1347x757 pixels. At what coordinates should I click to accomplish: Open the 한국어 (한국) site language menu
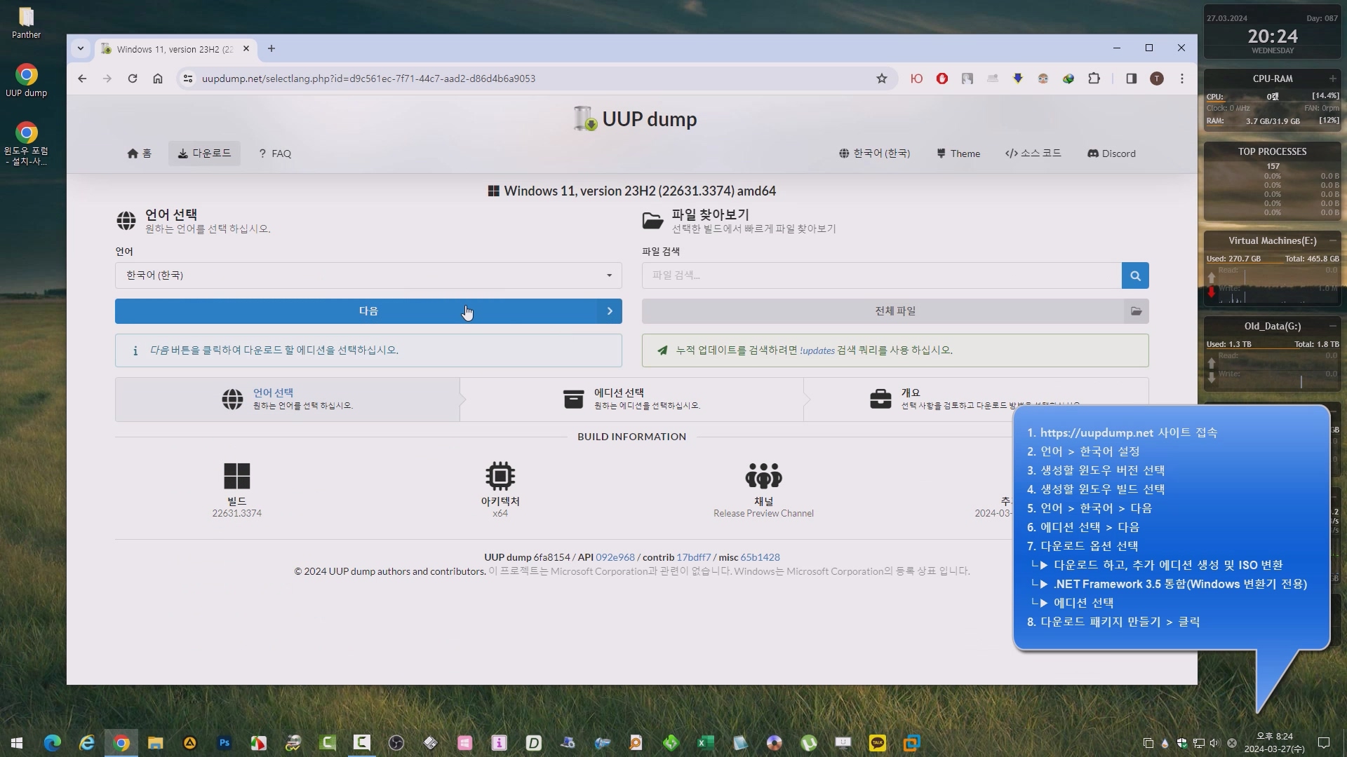874,154
